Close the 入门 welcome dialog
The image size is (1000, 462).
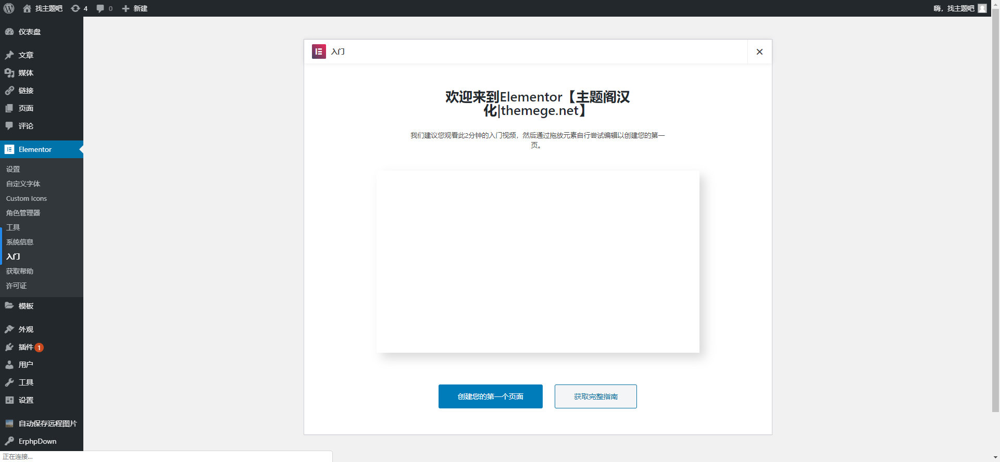(x=759, y=52)
